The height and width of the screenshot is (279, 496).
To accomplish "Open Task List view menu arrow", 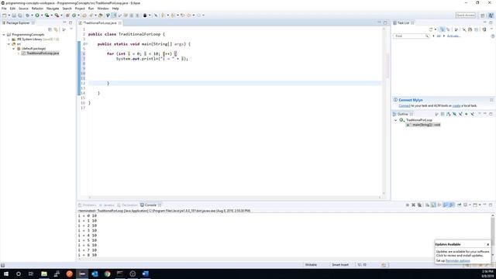I will pyautogui.click(x=491, y=29).
